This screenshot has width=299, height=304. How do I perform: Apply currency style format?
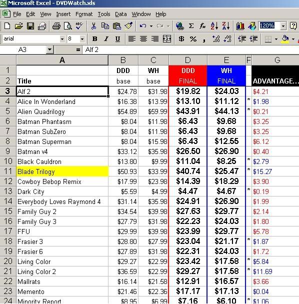coord(181,39)
